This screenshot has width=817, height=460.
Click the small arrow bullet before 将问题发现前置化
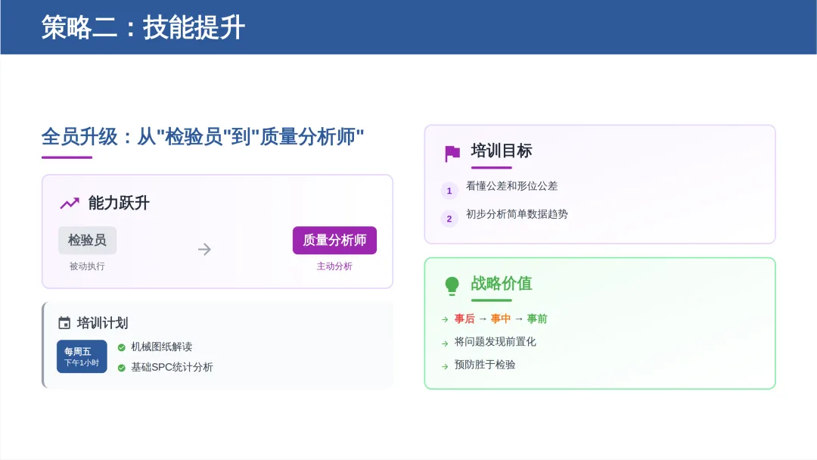tap(445, 343)
